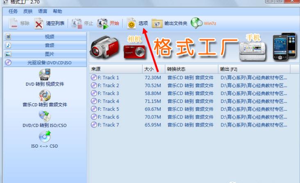Click the DVD 转到 视频文件 icon
The image size is (300, 183).
[x=45, y=75]
